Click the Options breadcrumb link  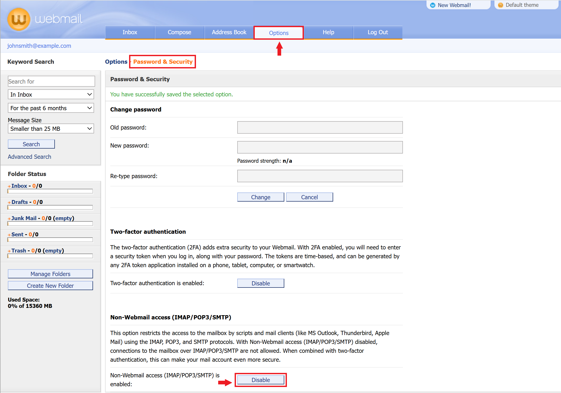tap(116, 62)
